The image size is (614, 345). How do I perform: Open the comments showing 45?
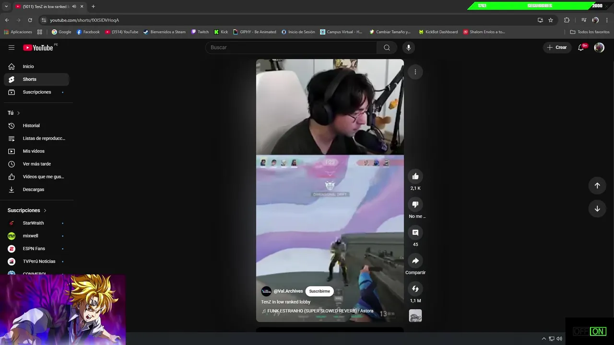pyautogui.click(x=415, y=232)
